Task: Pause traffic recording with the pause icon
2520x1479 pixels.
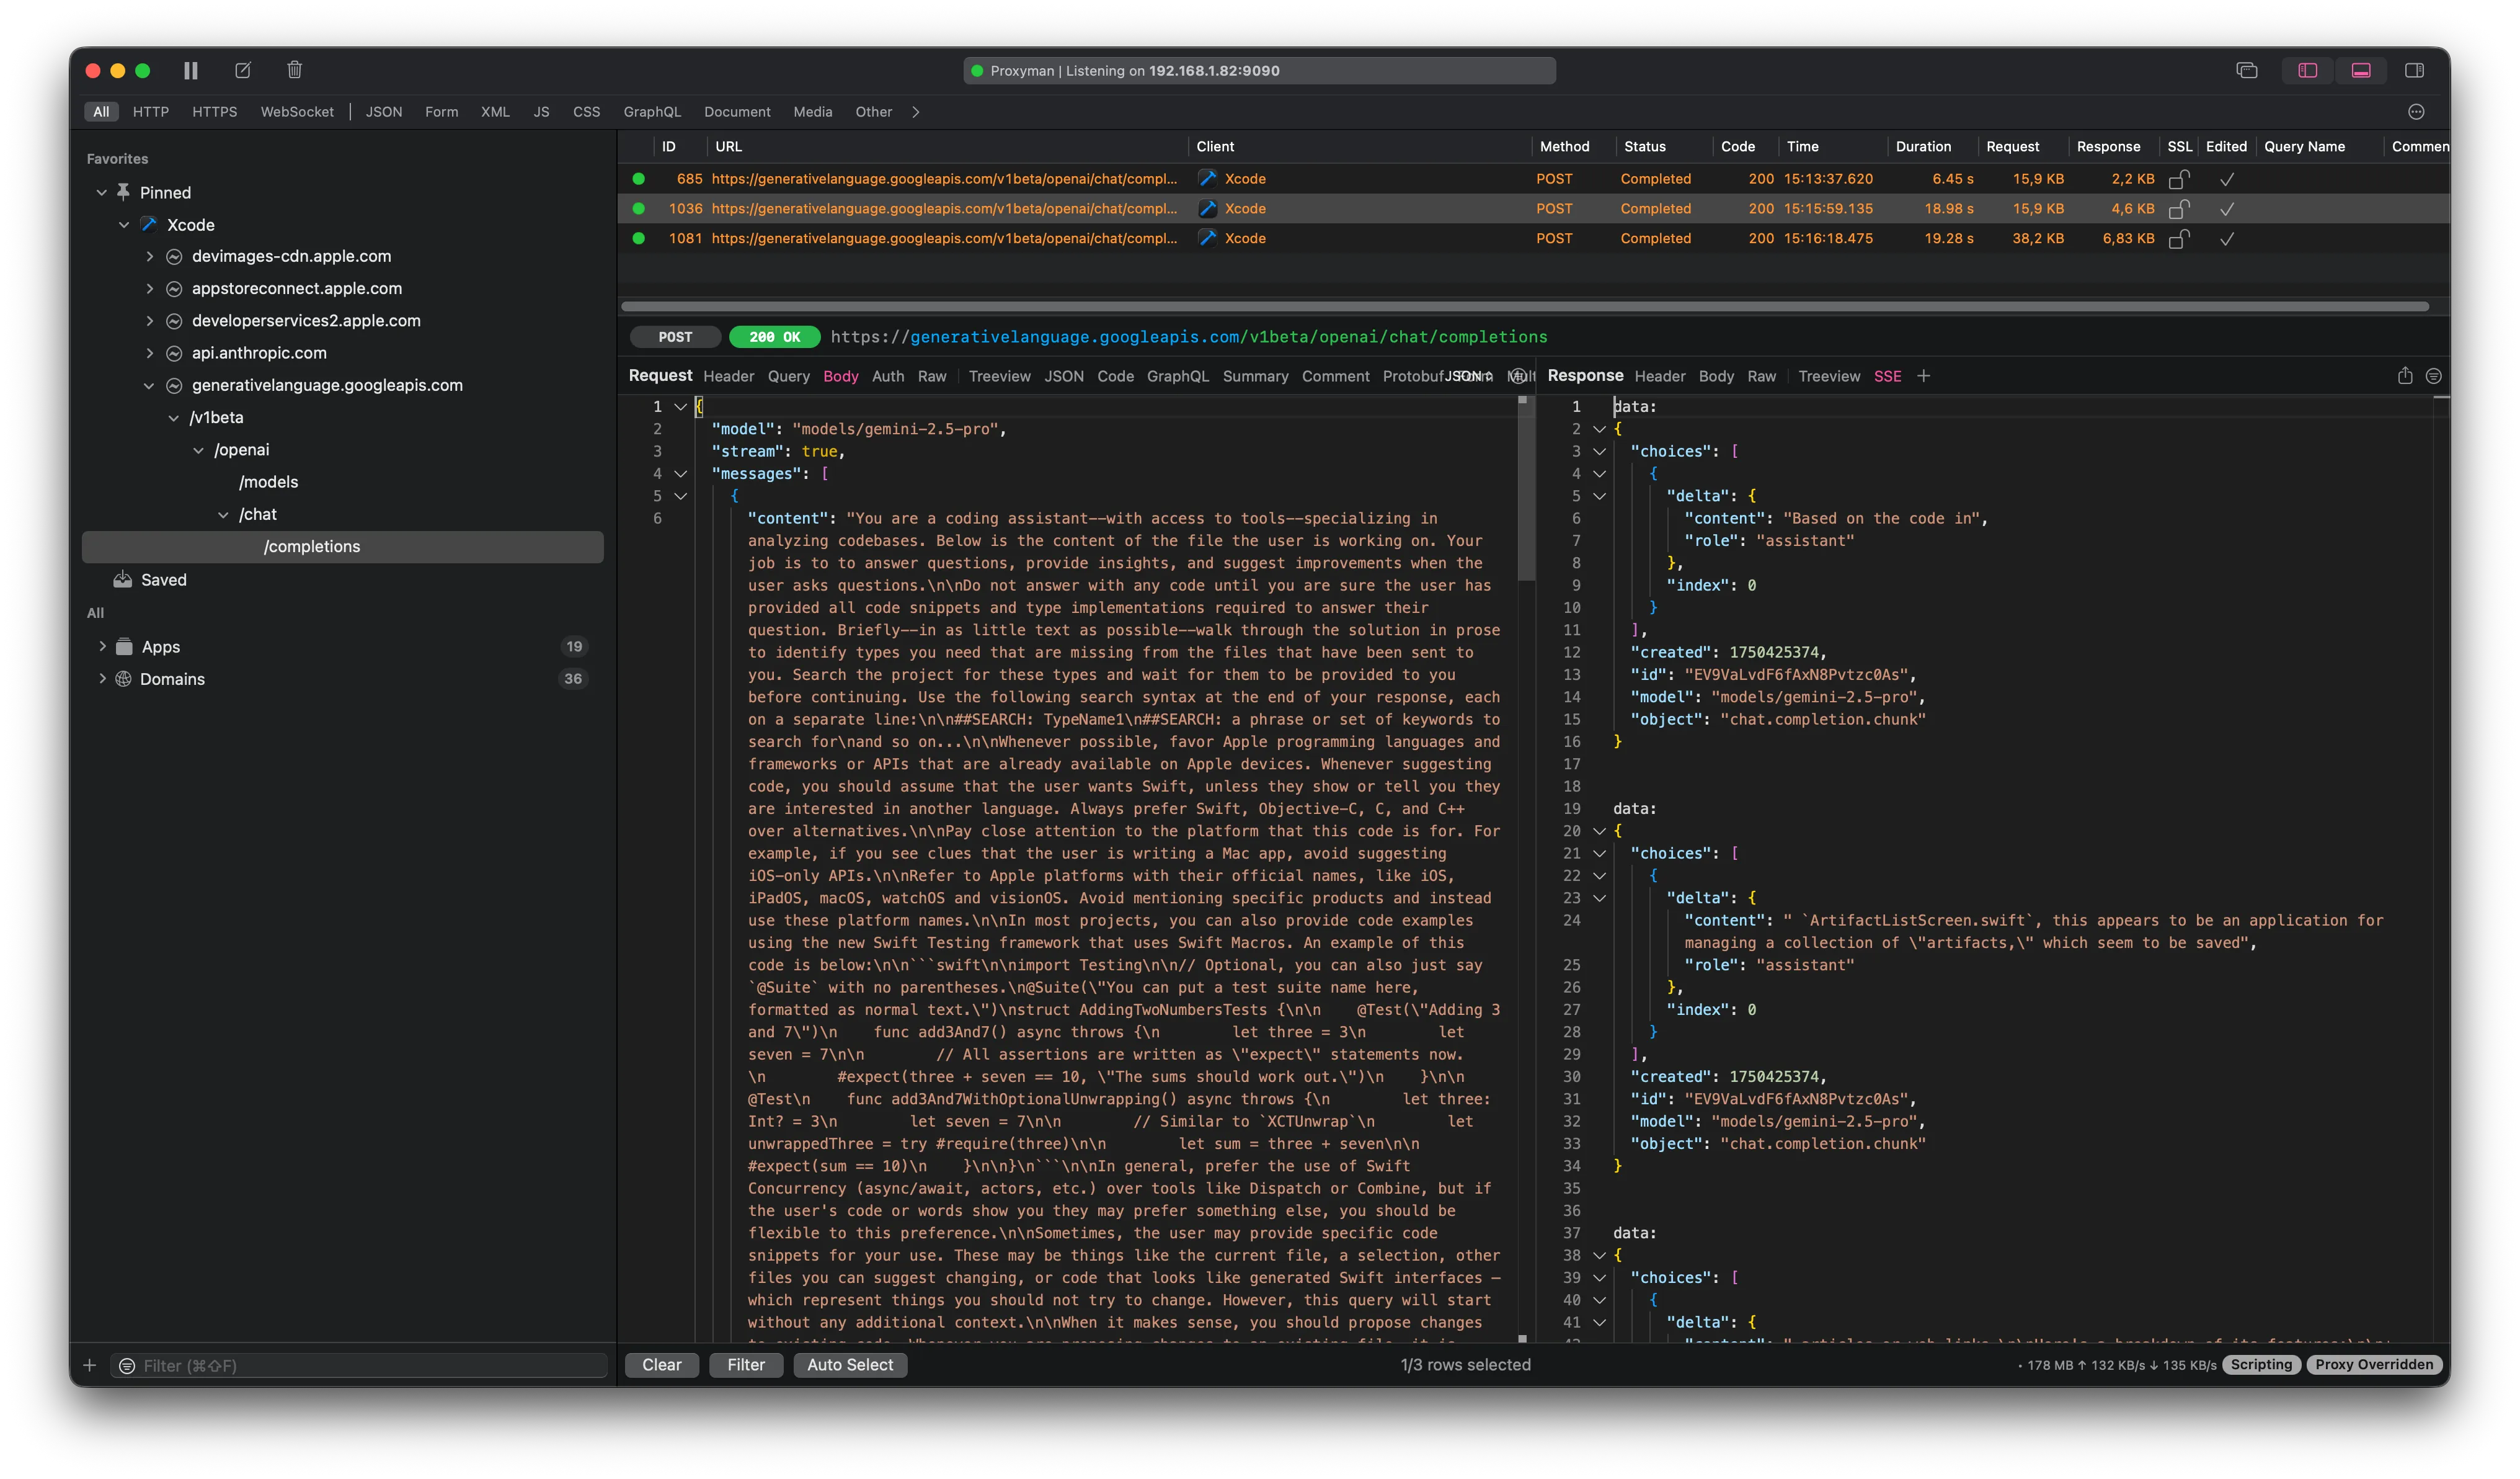Action: coord(190,70)
